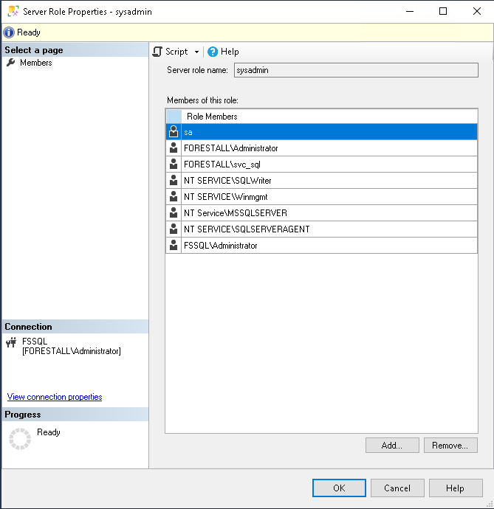
Task: Select the Members page
Action: click(35, 63)
